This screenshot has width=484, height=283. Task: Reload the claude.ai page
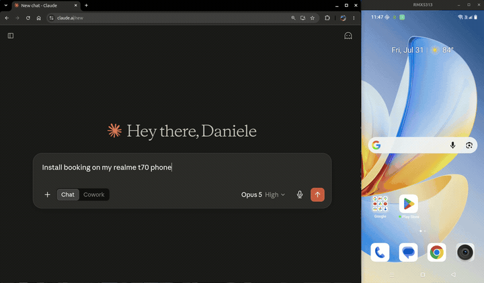coord(28,18)
